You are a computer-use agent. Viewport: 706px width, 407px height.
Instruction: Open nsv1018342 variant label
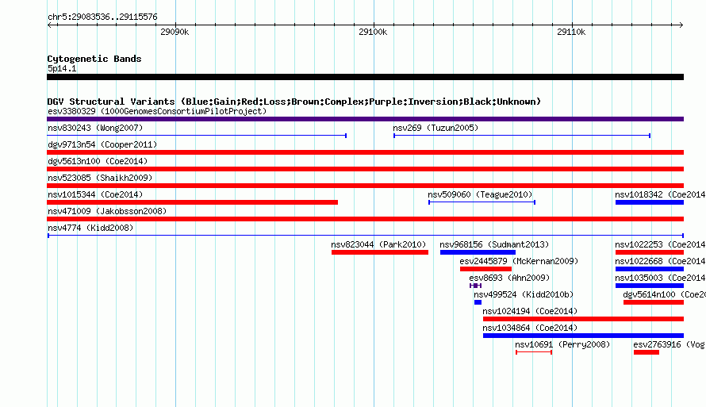660,194
